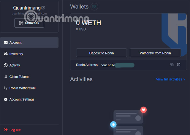This screenshot has width=190, height=135.
Task: Copy the Ronin address with the copy icon
Action: pos(172,65)
